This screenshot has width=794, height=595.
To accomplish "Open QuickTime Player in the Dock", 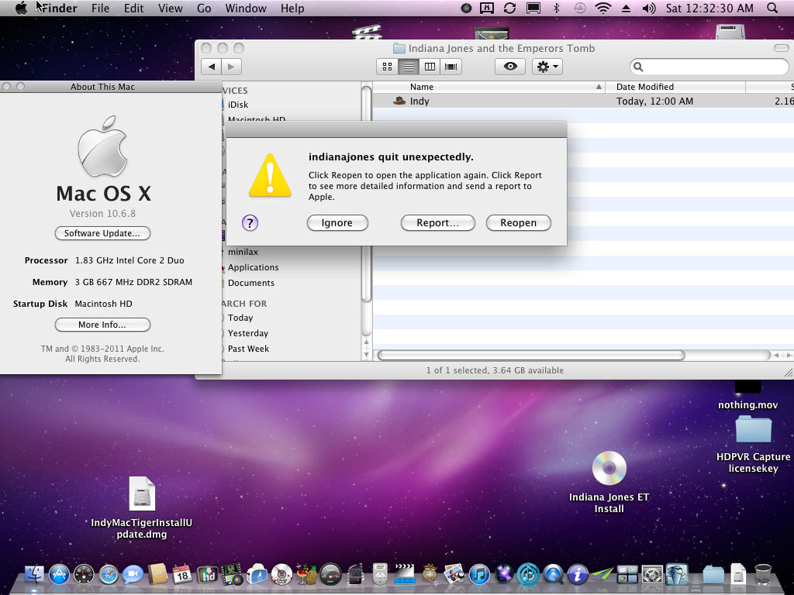I will [553, 575].
